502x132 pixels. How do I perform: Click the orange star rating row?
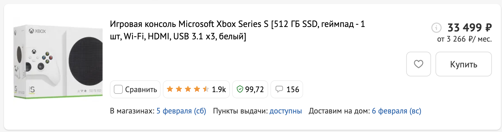pos(188,89)
